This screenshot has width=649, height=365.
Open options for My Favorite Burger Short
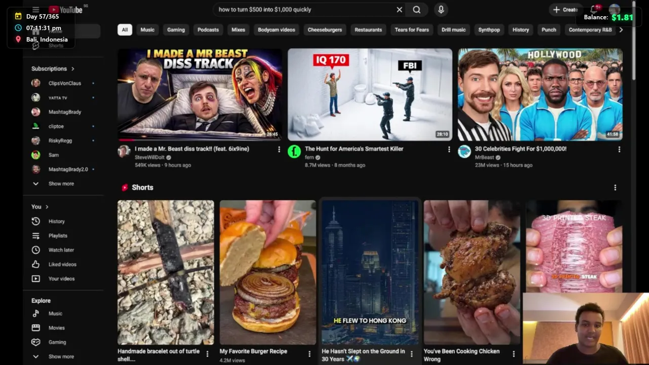[309, 354]
